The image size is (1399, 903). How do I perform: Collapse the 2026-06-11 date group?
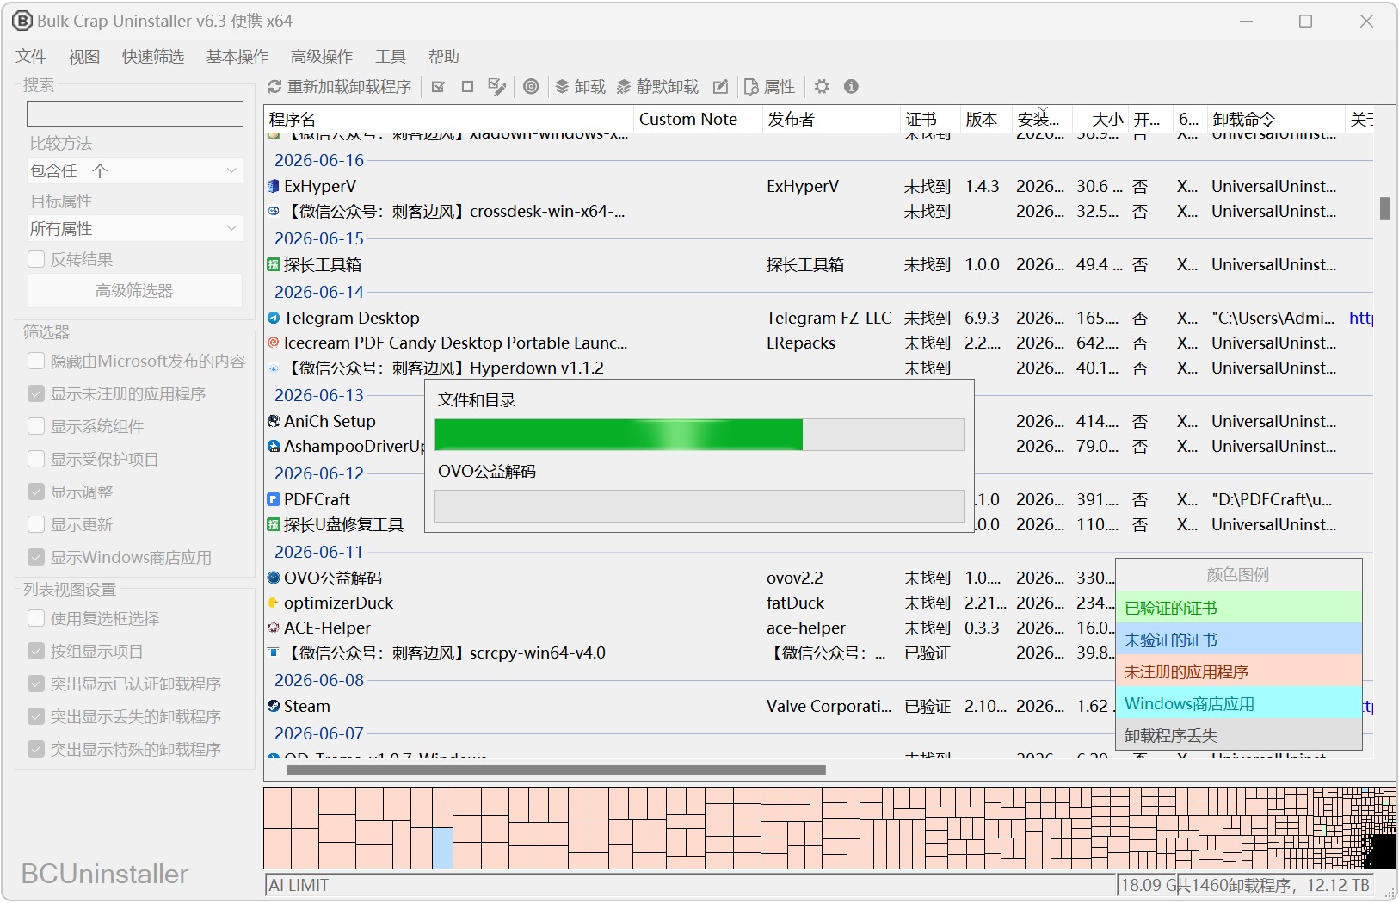319,552
